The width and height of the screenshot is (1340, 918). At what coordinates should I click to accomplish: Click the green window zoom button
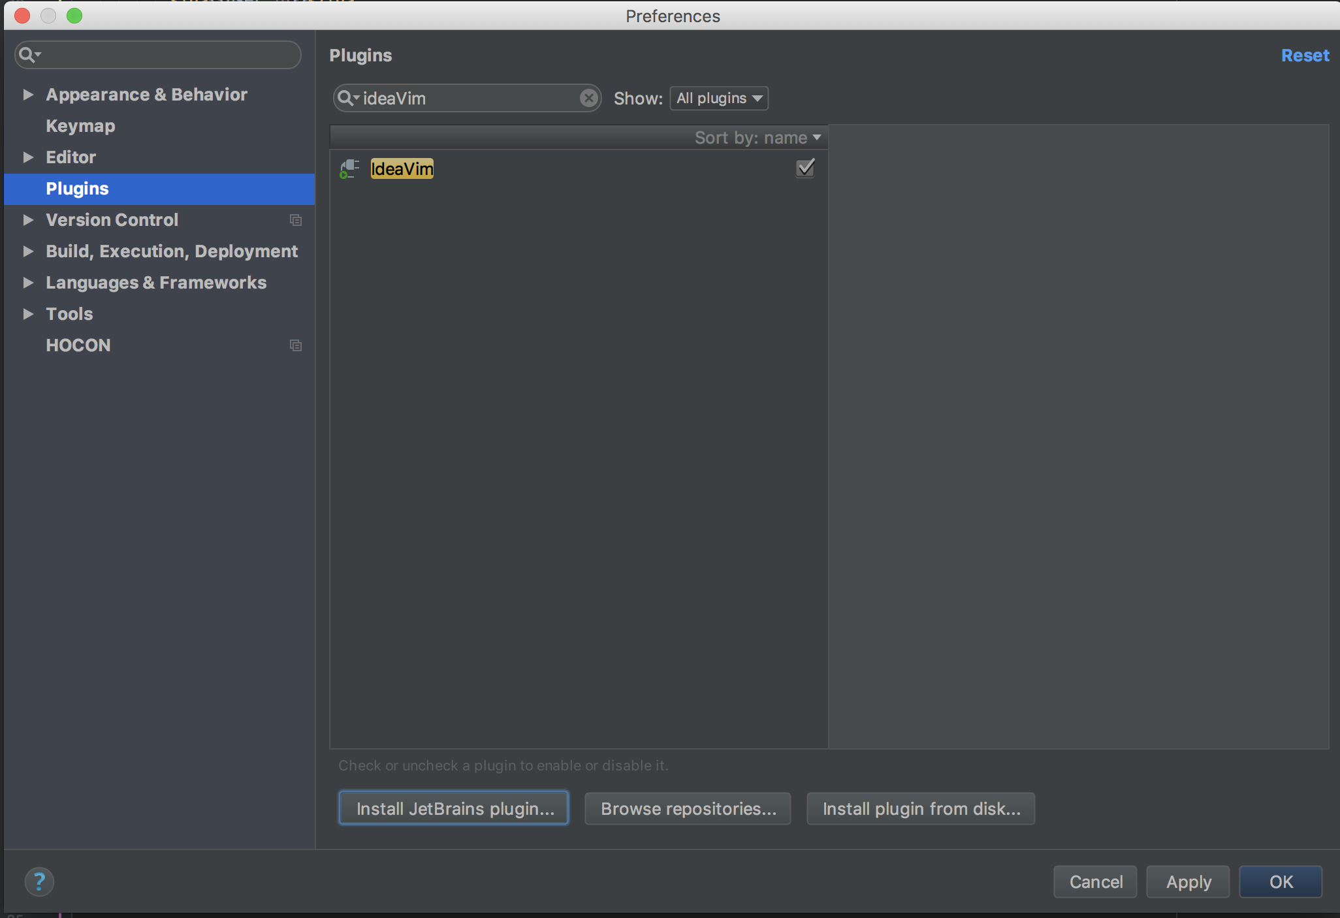(x=74, y=16)
